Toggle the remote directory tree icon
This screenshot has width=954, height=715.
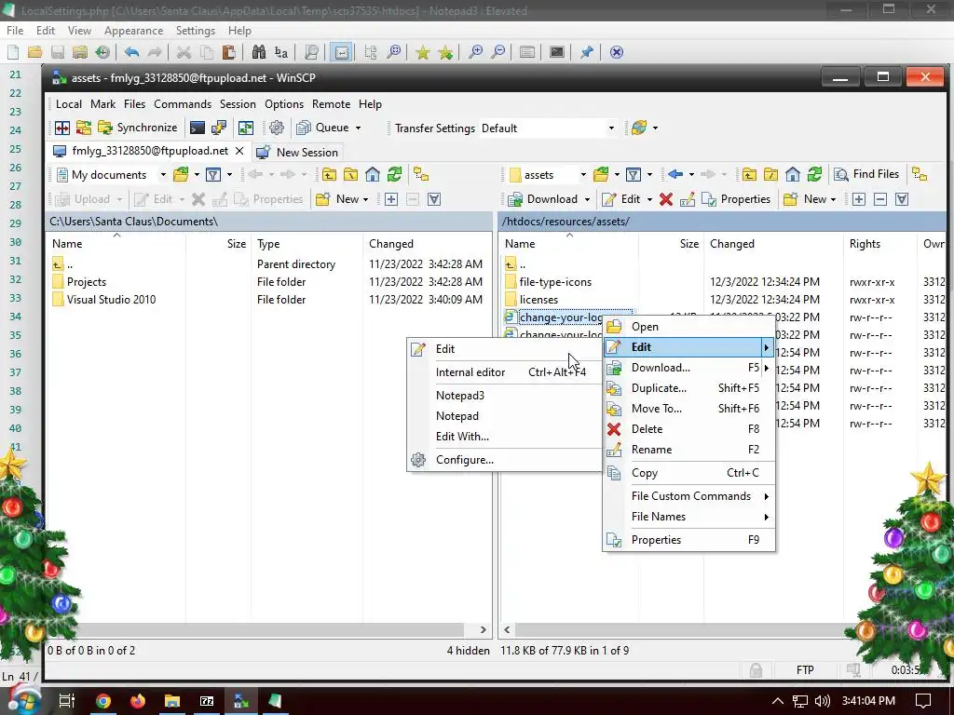(920, 175)
